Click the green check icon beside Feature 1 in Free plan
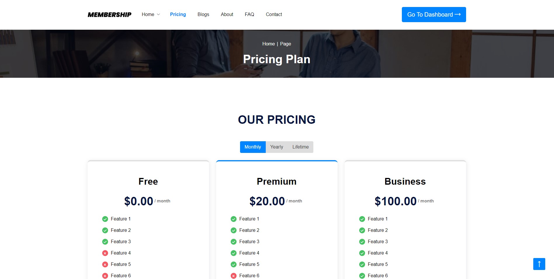Image resolution: width=554 pixels, height=279 pixels. [x=105, y=219]
